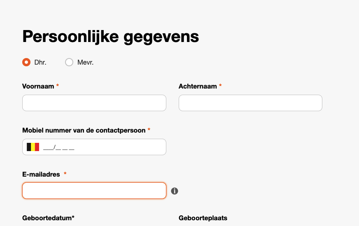The image size is (359, 226).
Task: Click the Geboortedatum label
Action: pyautogui.click(x=48, y=218)
